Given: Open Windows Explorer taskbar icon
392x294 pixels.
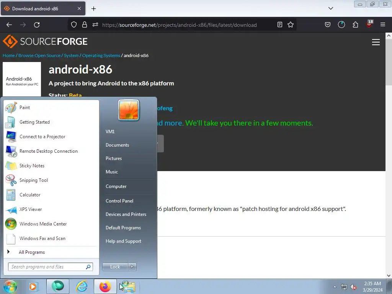Looking at the screenshot, I should click(129, 286).
